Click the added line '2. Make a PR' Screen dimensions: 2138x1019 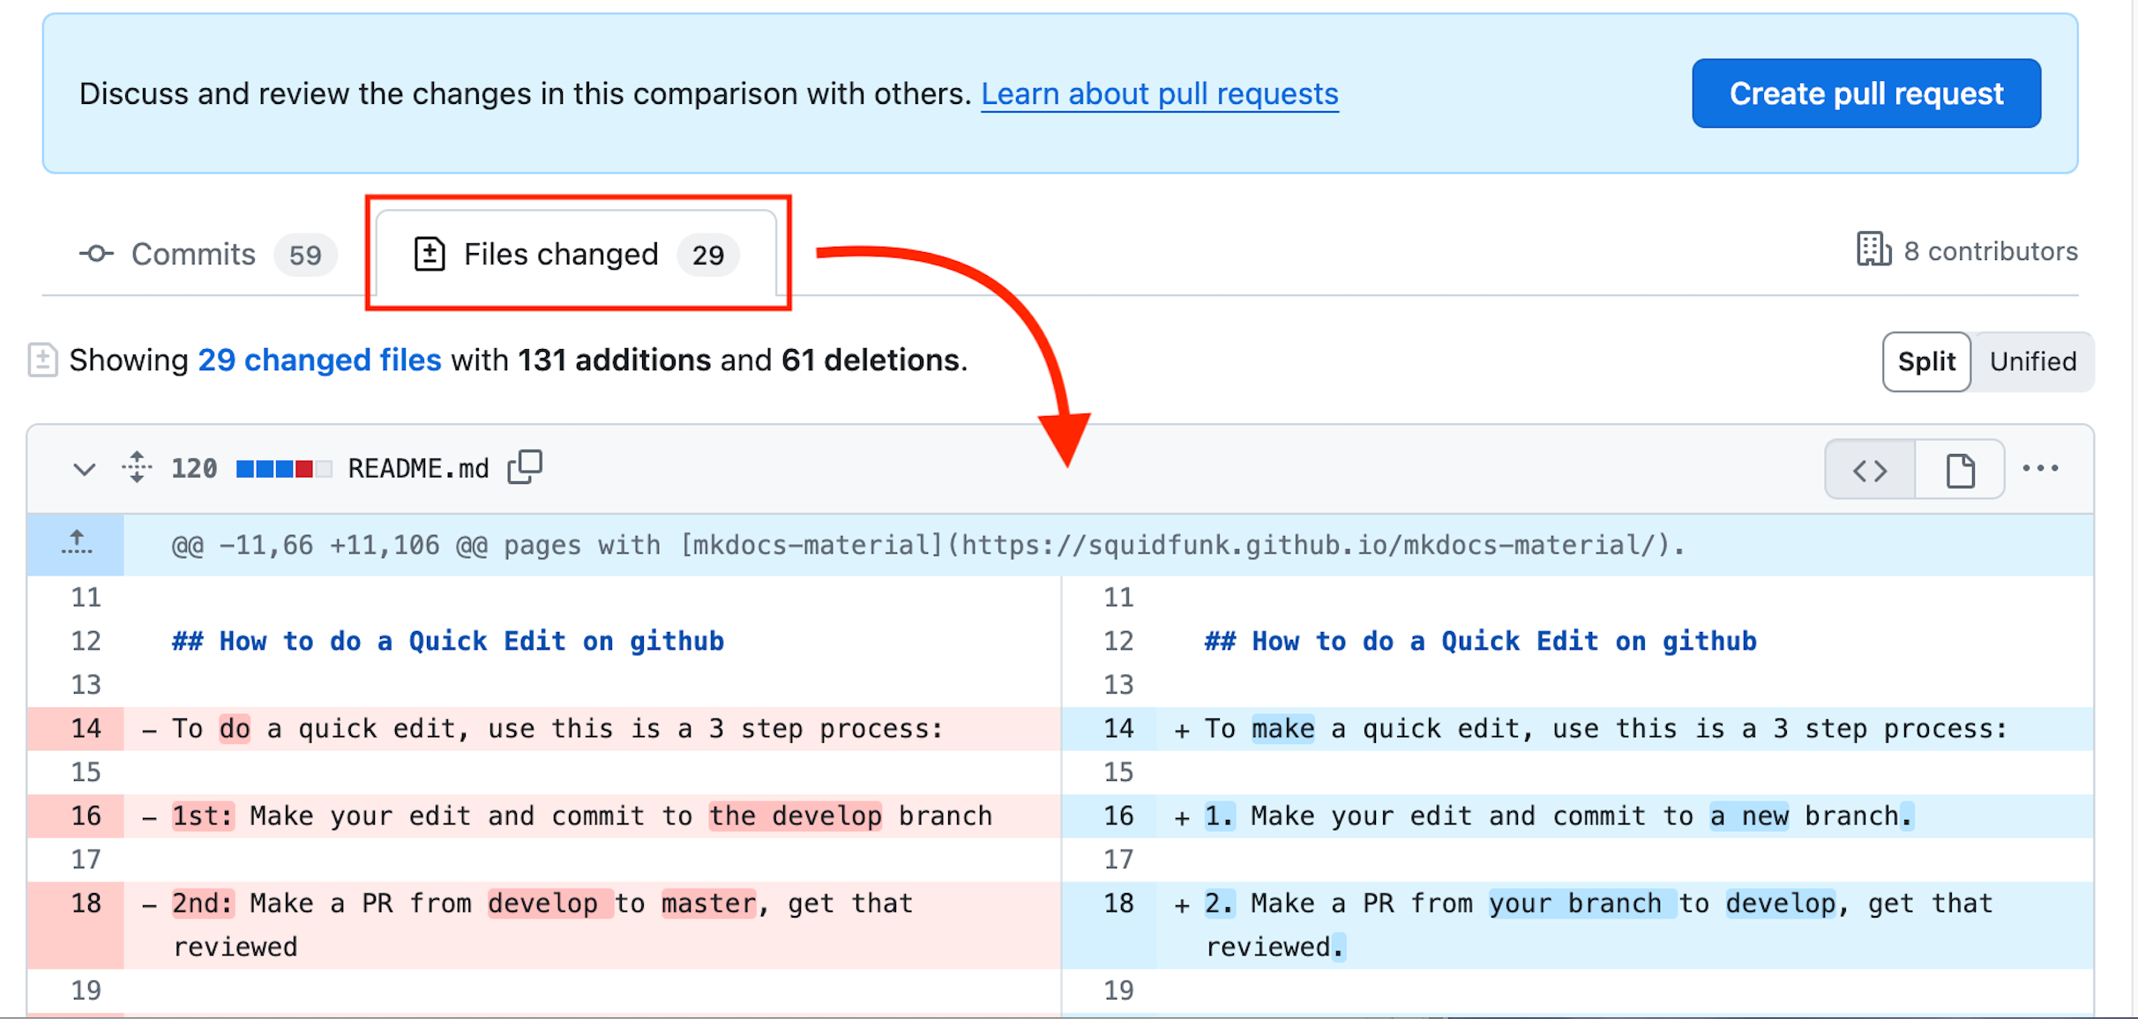pos(1625,925)
